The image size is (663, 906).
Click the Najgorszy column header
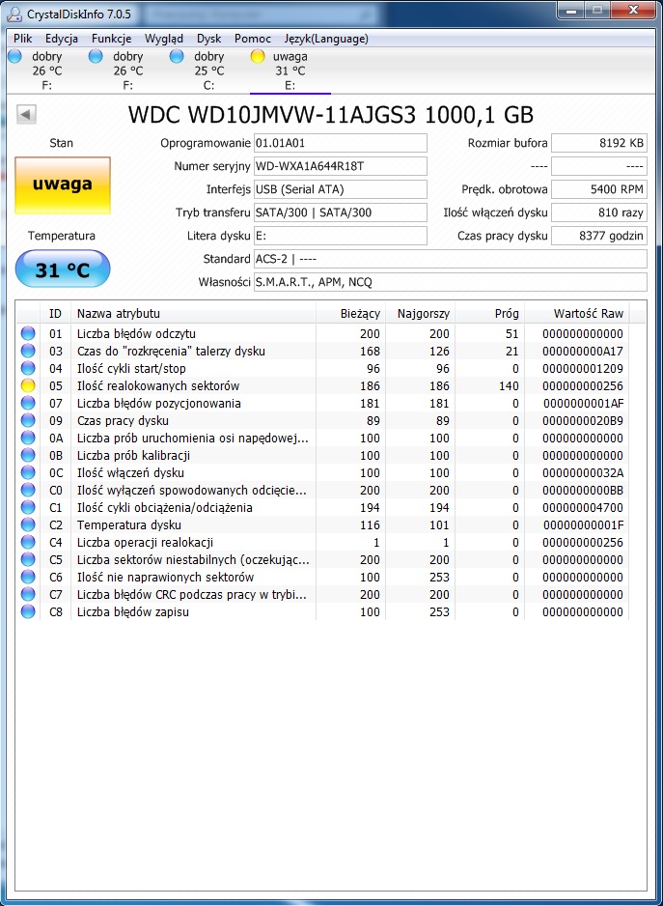(x=420, y=314)
